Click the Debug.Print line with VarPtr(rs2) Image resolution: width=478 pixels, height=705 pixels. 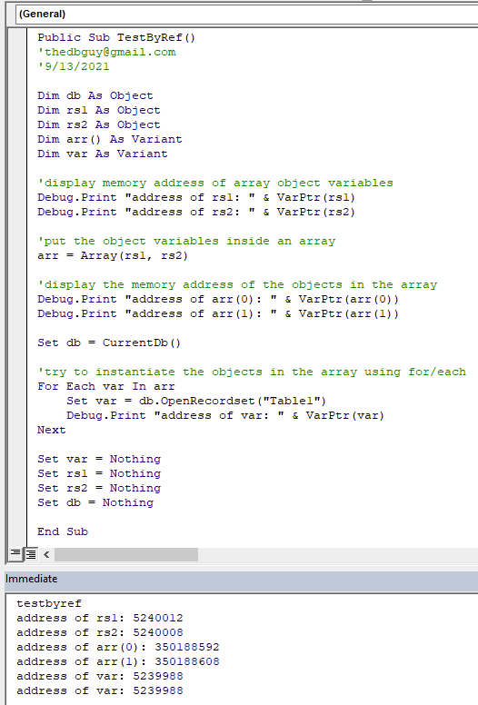pos(196,212)
